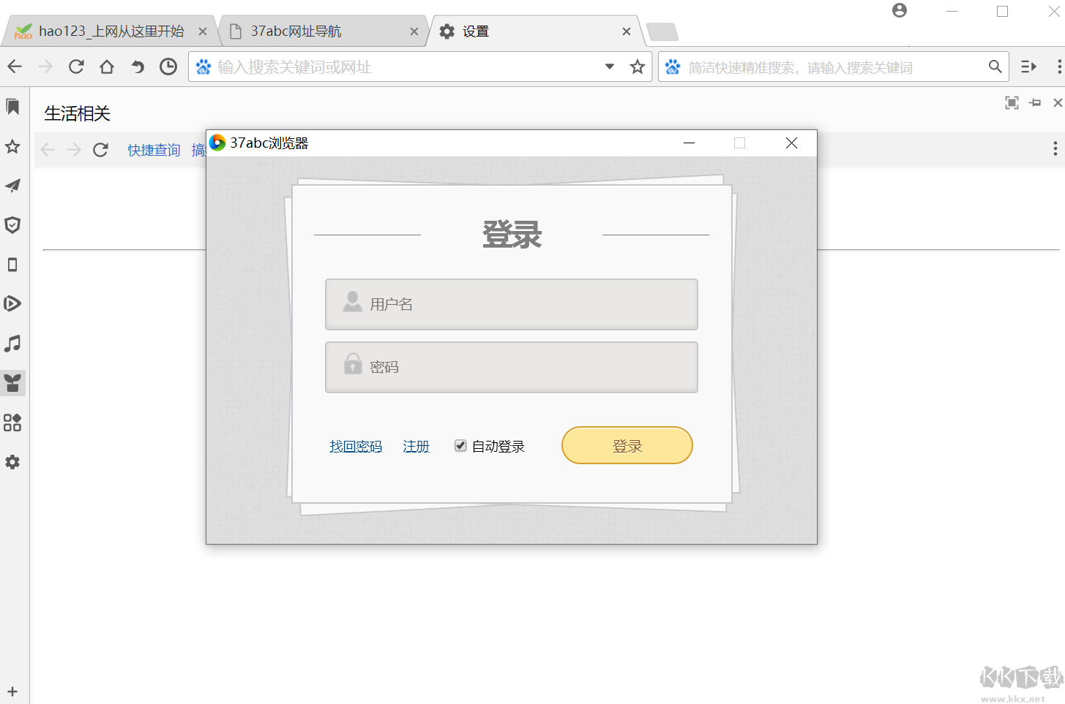
Task: Close the 设置 tab
Action: [x=627, y=31]
